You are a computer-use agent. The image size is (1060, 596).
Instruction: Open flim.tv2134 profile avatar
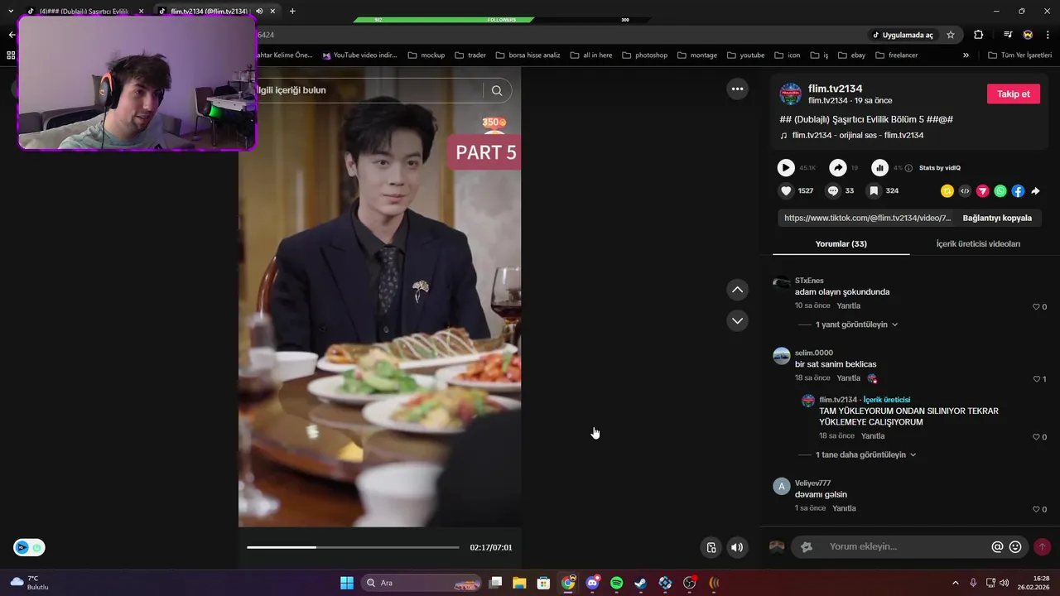tap(791, 94)
